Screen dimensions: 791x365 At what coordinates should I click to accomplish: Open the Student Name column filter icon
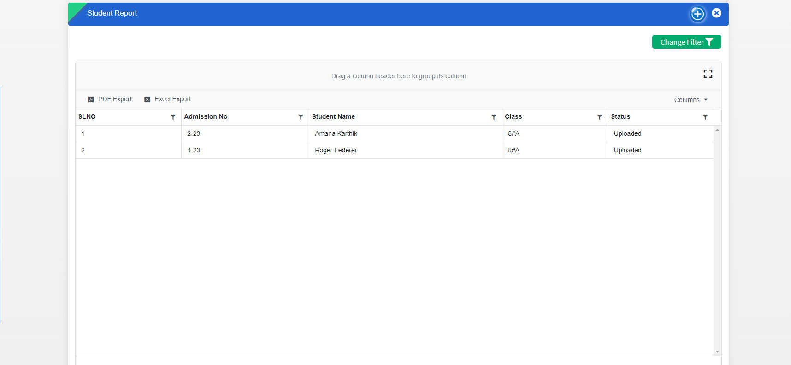[494, 117]
